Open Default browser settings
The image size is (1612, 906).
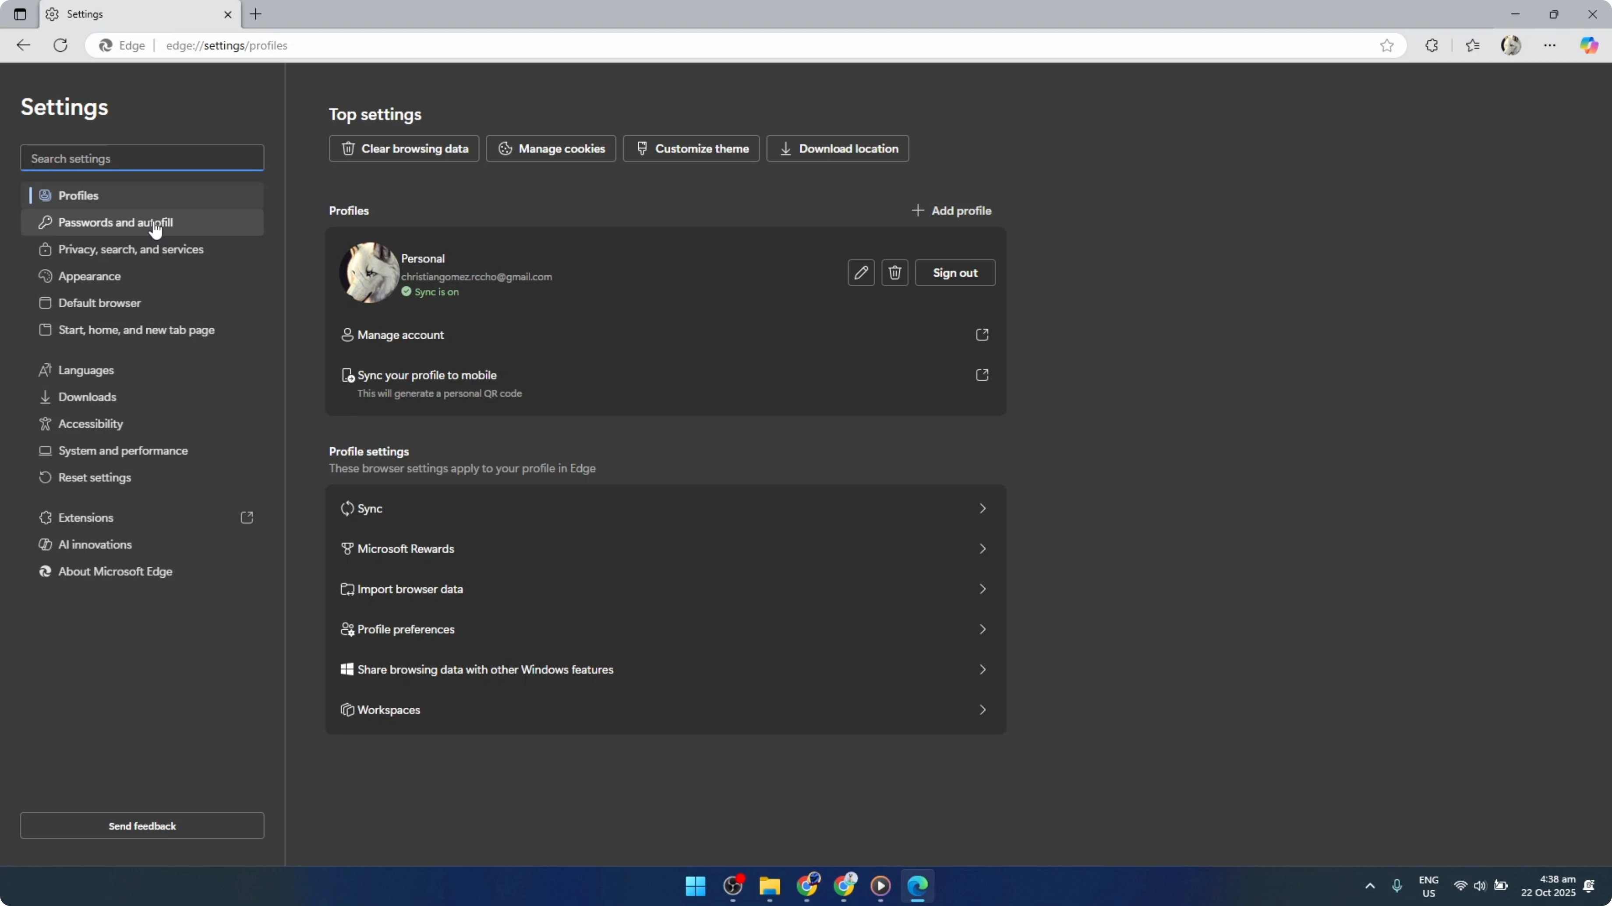click(142, 303)
